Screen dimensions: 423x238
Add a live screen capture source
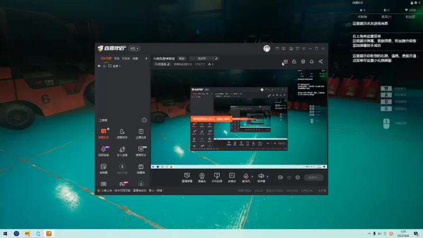(x=187, y=178)
